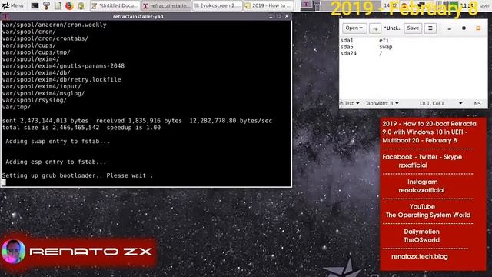492x277 pixels.
Task: Click the new document icon in text editor
Action: tap(375, 28)
